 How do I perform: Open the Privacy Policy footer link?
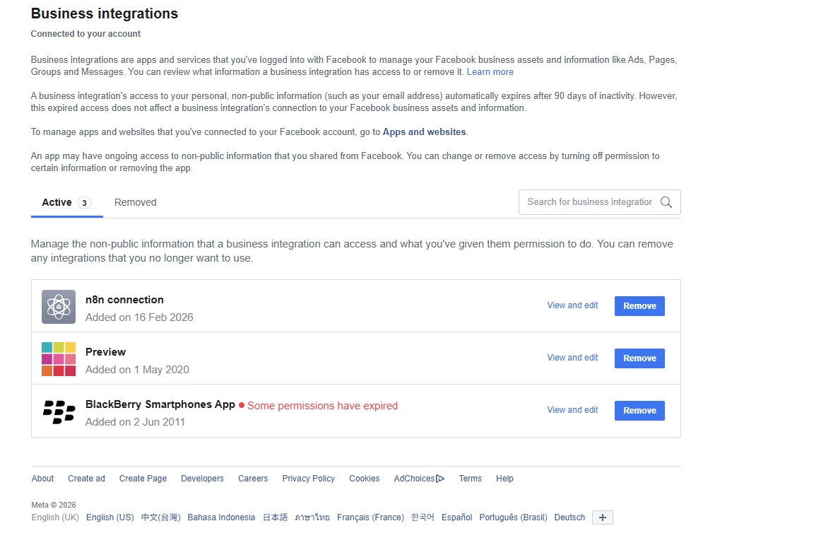click(x=308, y=479)
